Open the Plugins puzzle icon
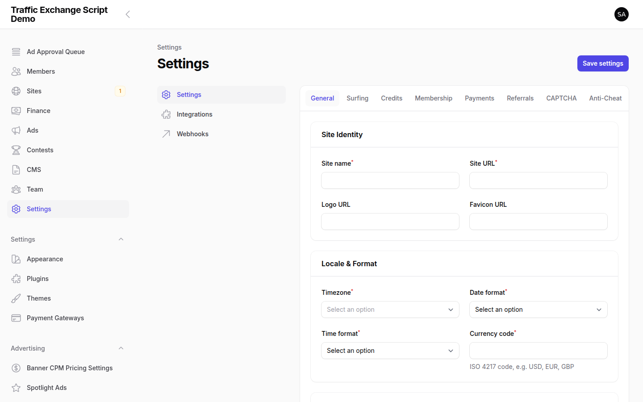The height and width of the screenshot is (402, 643). tap(16, 278)
